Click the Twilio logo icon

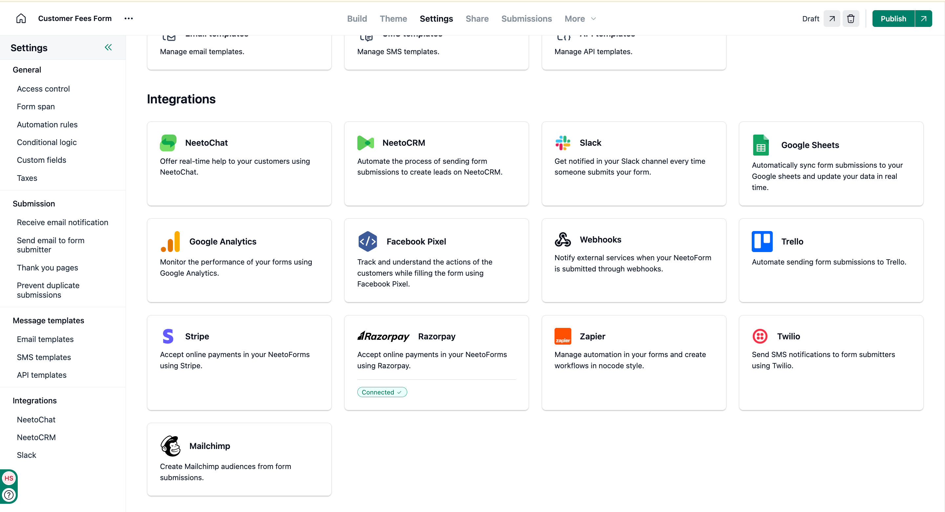[x=760, y=336]
